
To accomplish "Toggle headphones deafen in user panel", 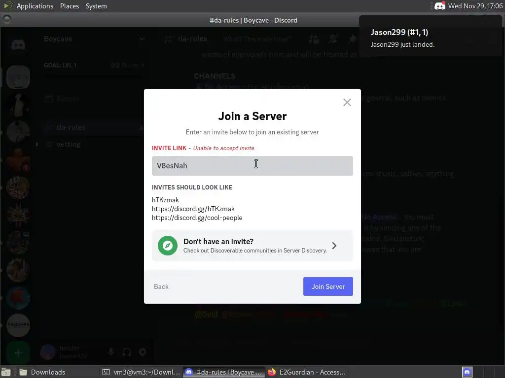I will 127,352.
